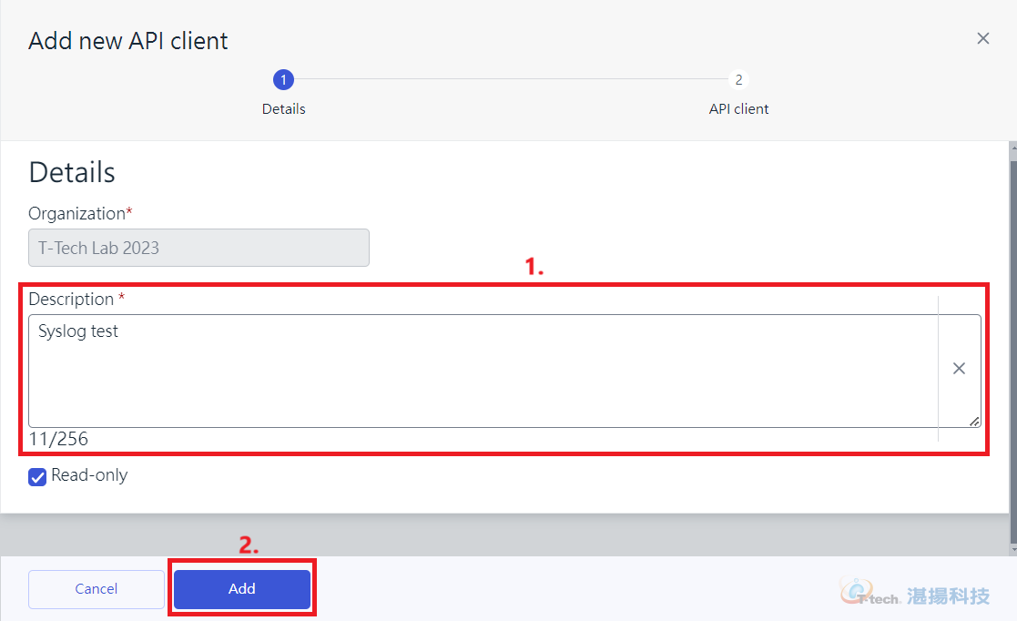The width and height of the screenshot is (1017, 621).
Task: Click the textarea resize handle corner
Action: 974,422
